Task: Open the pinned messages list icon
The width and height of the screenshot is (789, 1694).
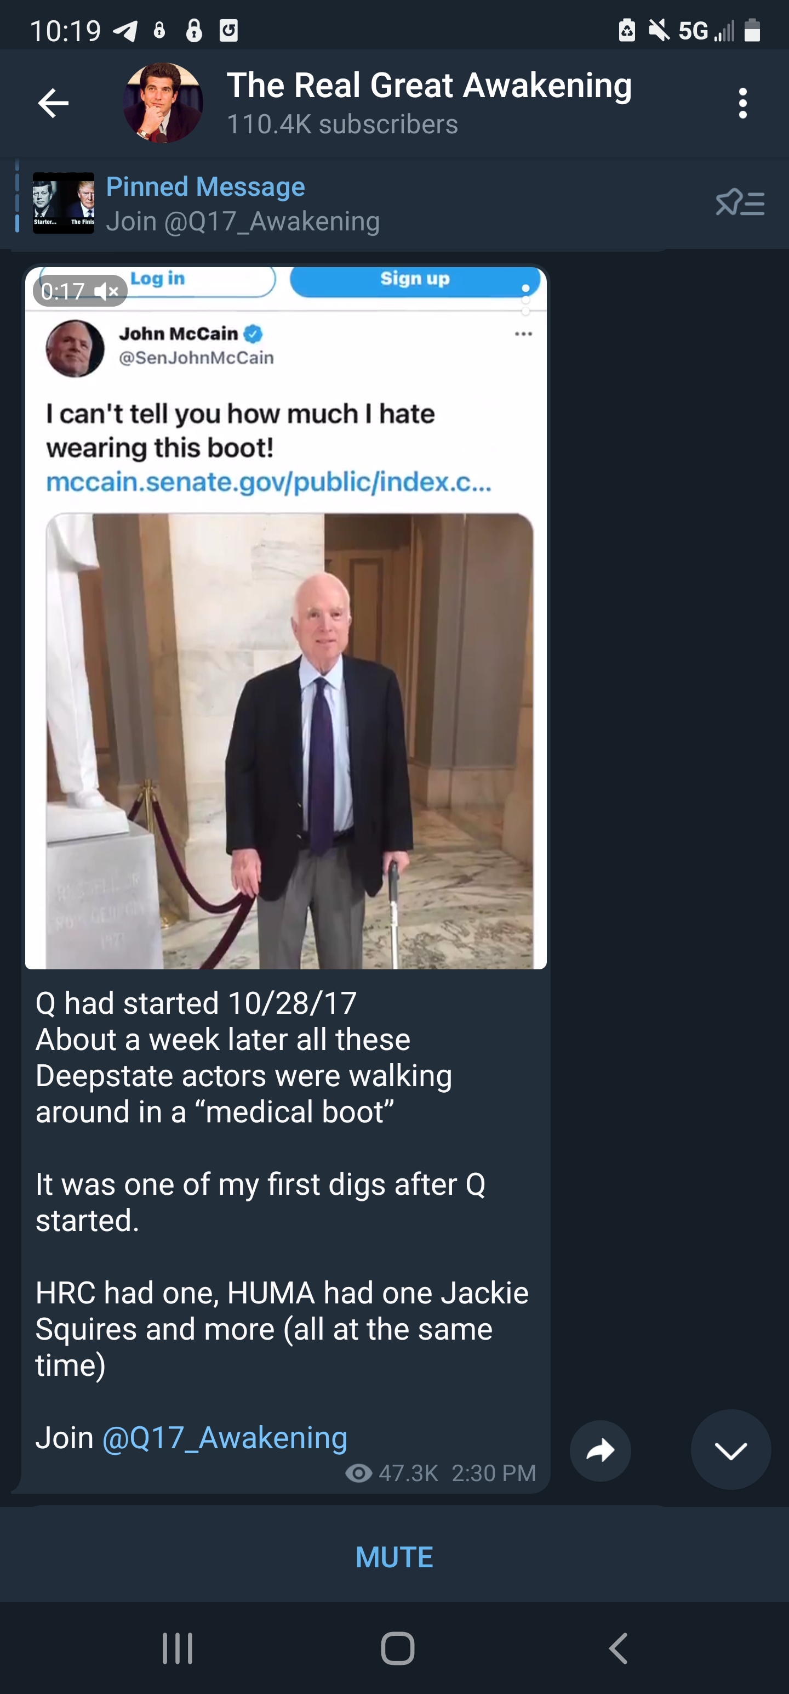Action: pyautogui.click(x=740, y=203)
